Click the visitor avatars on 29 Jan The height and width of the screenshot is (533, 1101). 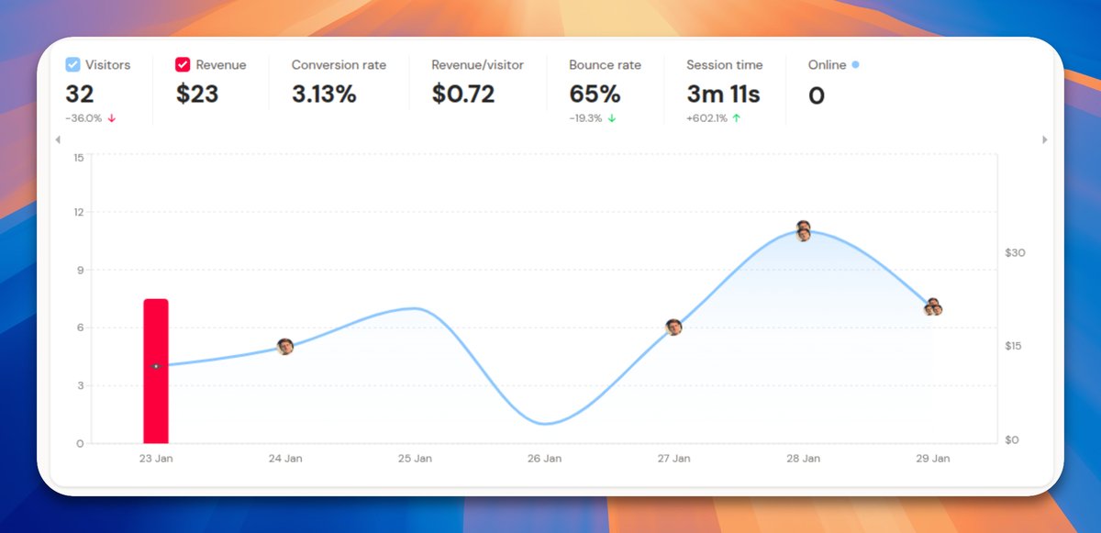(933, 307)
